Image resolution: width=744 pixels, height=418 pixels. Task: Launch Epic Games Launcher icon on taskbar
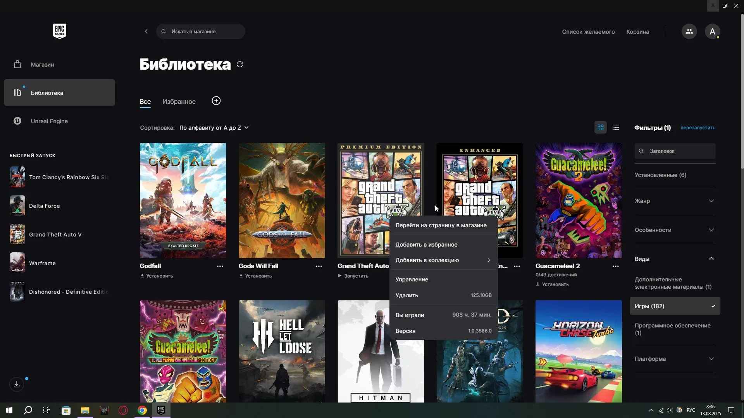pyautogui.click(x=161, y=410)
